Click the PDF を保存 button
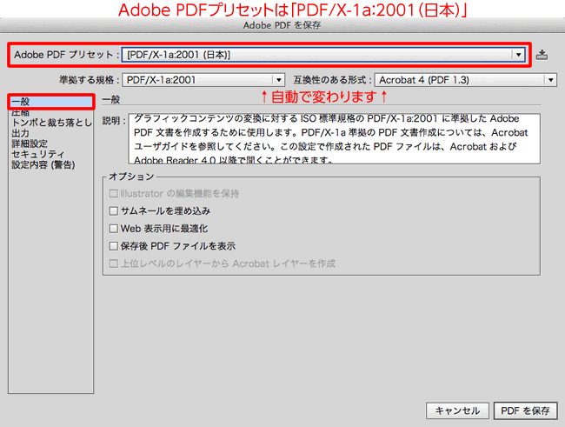The width and height of the screenshot is (565, 427). pyautogui.click(x=525, y=410)
